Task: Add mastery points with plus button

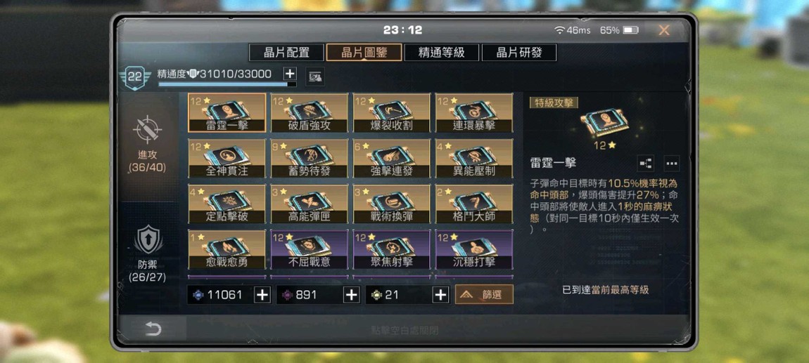Action: pyautogui.click(x=290, y=74)
